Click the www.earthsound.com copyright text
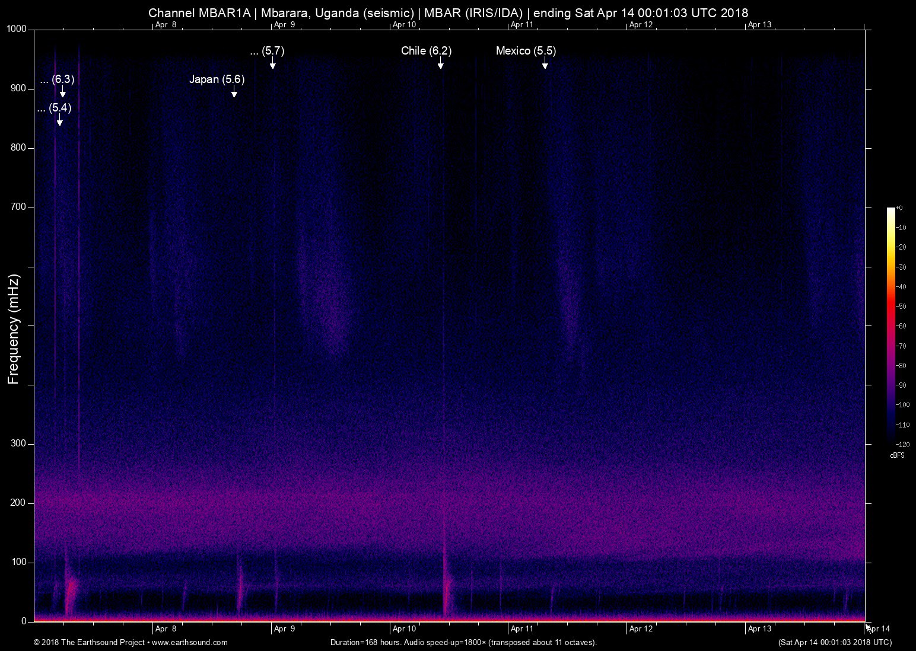Viewport: 916px width, 651px height. tap(131, 642)
